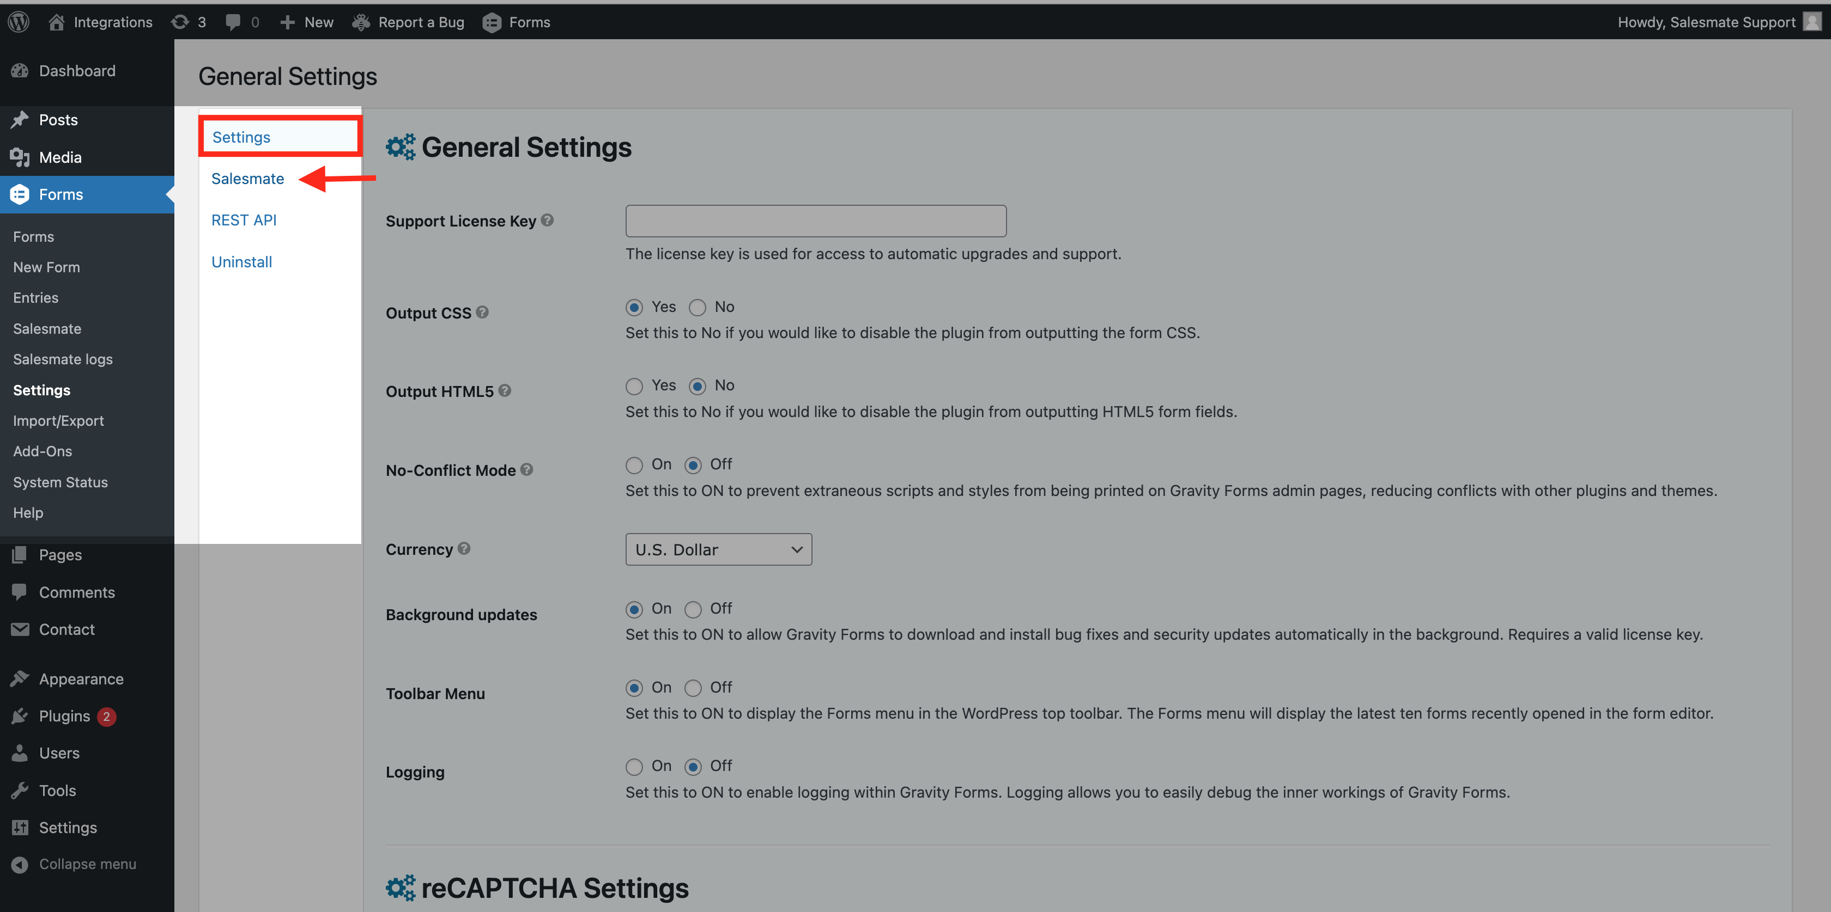Select Yes for Output CSS

click(634, 308)
